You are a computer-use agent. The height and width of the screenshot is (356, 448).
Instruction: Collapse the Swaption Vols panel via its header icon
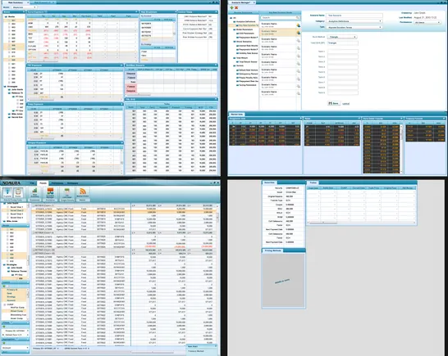pyautogui.click(x=300, y=119)
